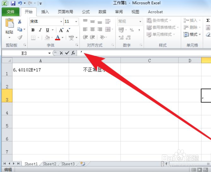Open font name dropdown (宋体)

(61, 21)
